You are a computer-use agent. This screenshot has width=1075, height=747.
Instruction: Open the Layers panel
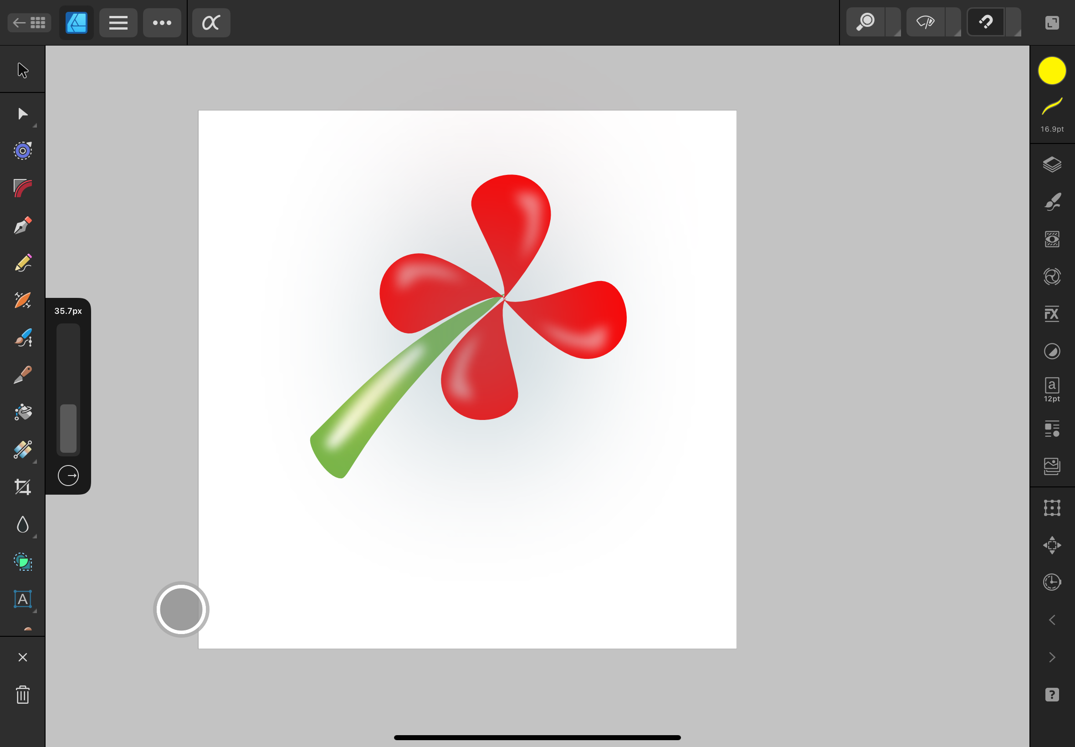[1052, 164]
